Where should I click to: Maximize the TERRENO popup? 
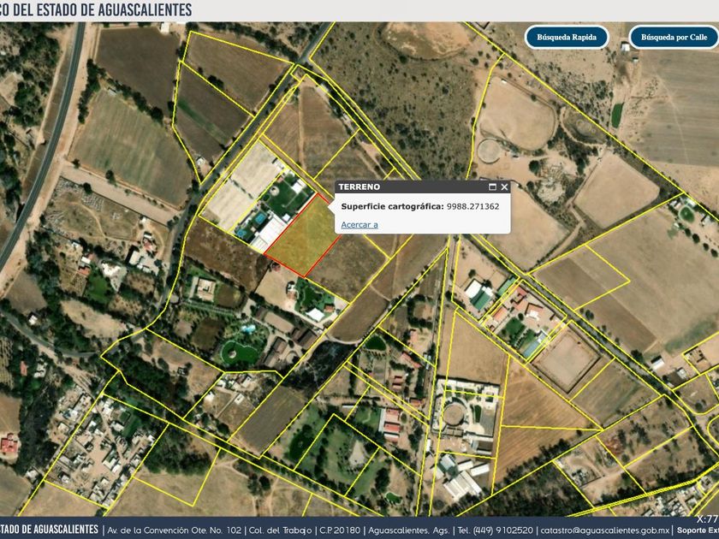click(x=492, y=187)
